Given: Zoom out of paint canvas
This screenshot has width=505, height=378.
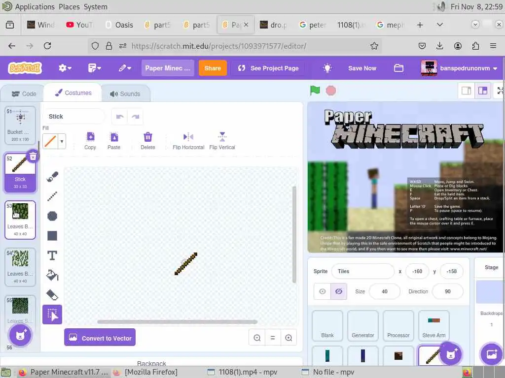Looking at the screenshot, I should [257, 338].
